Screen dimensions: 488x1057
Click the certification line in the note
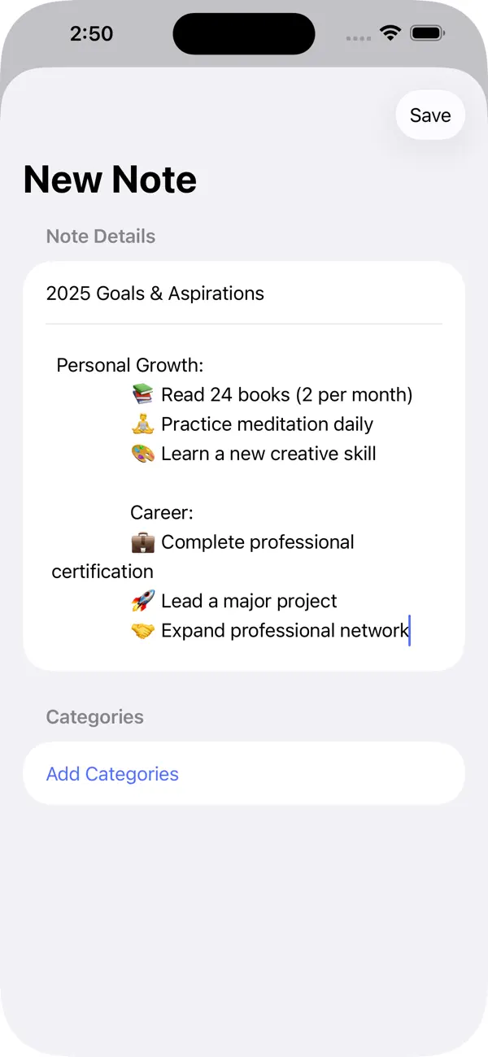pos(102,571)
